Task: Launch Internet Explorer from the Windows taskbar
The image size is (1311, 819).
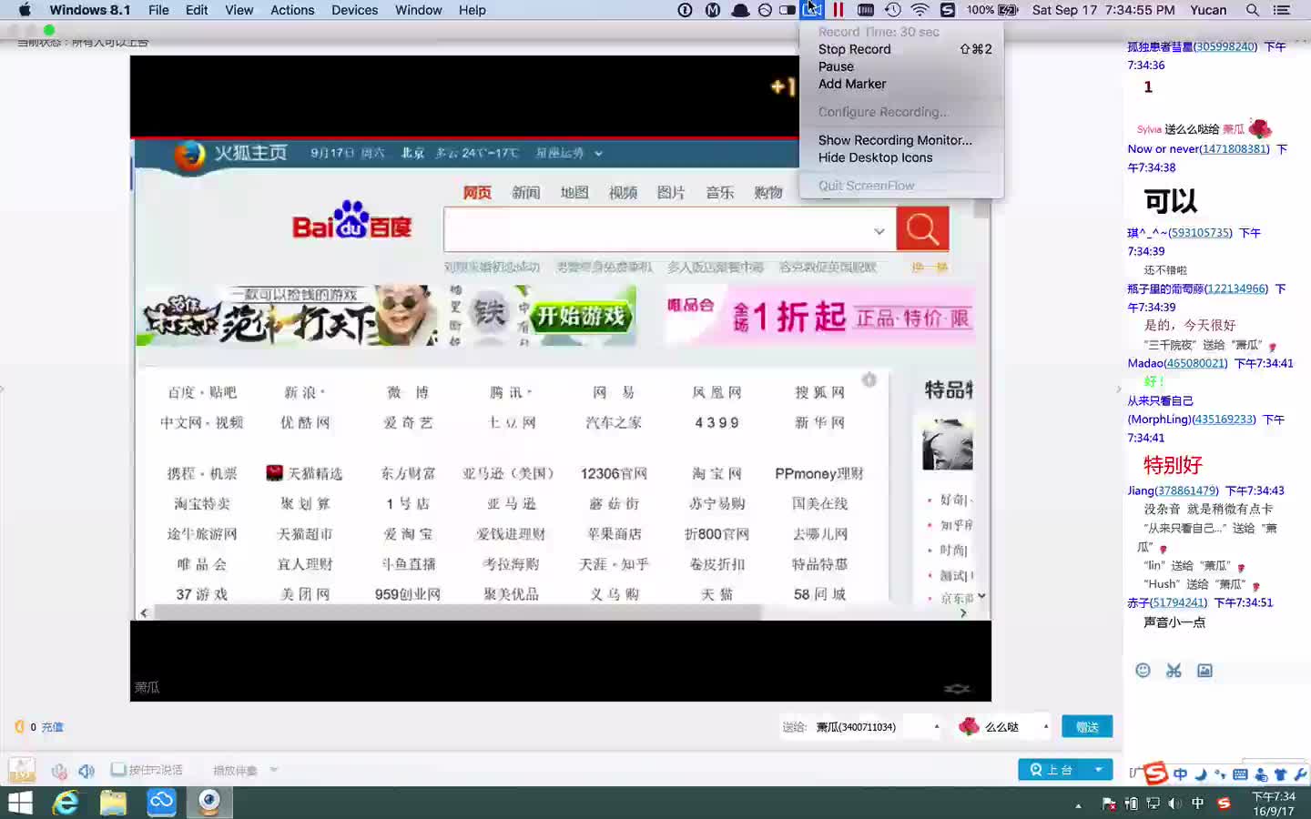Action: [x=66, y=802]
